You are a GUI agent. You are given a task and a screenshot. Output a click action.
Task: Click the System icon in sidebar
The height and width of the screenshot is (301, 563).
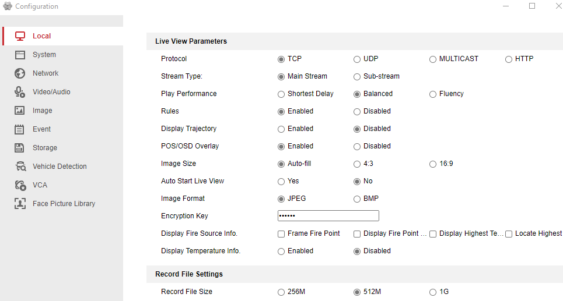click(x=20, y=55)
